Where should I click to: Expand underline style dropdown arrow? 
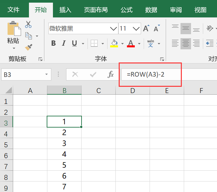pyautogui.click(x=83, y=44)
